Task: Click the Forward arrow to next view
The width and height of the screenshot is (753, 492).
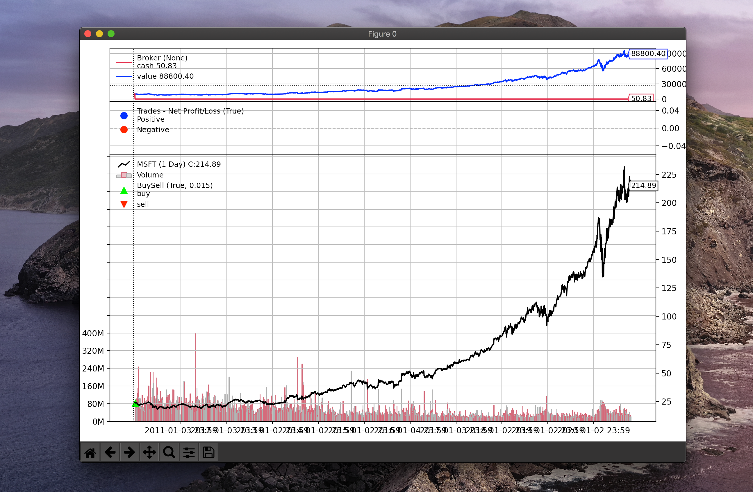Action: (x=129, y=453)
